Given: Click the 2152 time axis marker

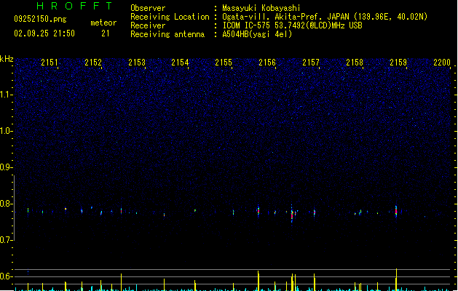Looking at the screenshot, I should tap(93, 63).
